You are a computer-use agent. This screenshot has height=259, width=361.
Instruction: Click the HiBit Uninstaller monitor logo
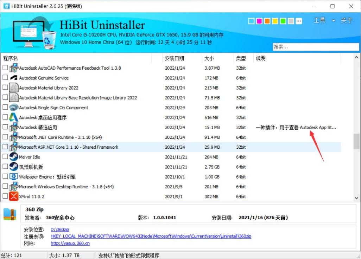click(x=34, y=33)
